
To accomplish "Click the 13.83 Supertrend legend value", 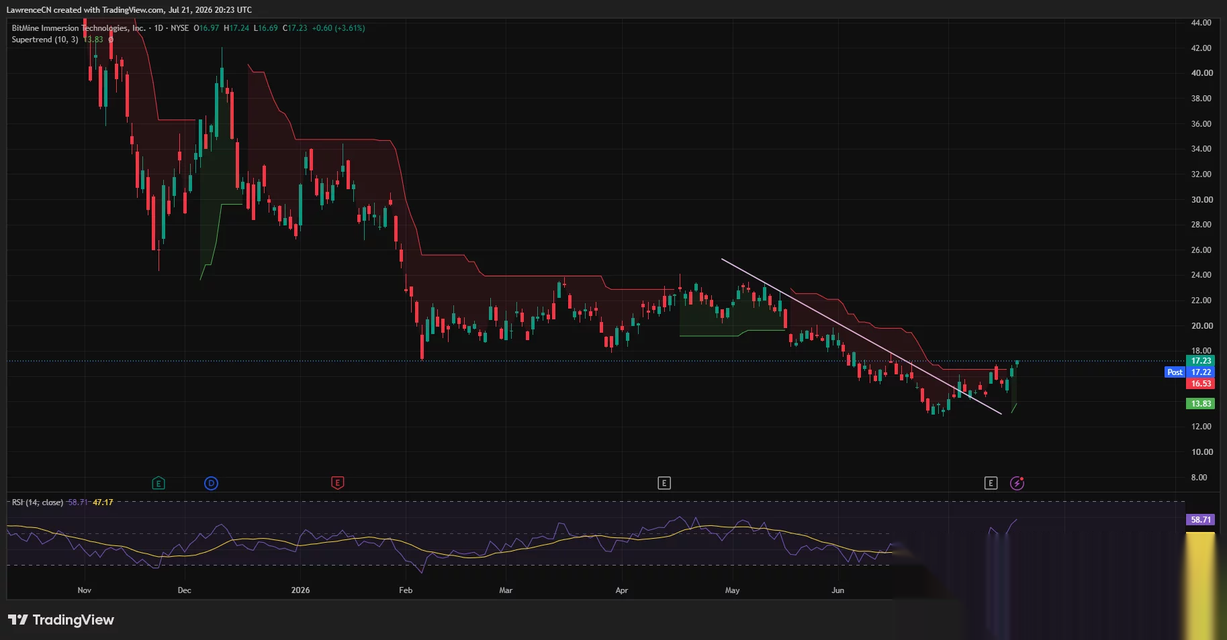I will 93,40.
